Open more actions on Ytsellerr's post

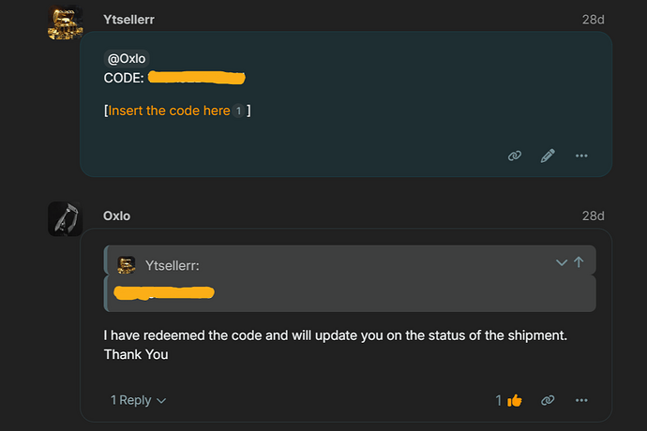pyautogui.click(x=581, y=156)
